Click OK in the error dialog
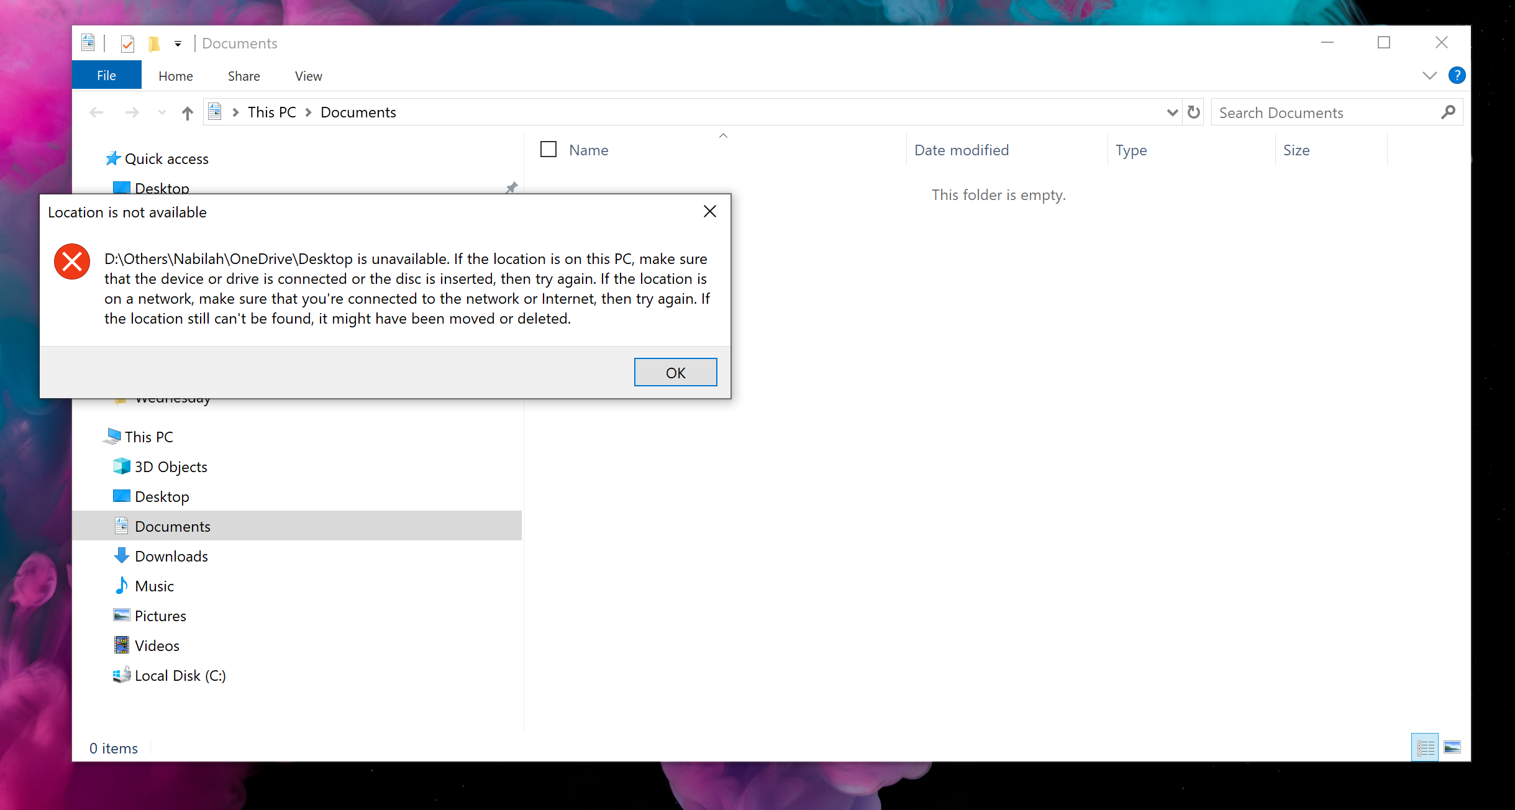1515x810 pixels. click(x=675, y=372)
